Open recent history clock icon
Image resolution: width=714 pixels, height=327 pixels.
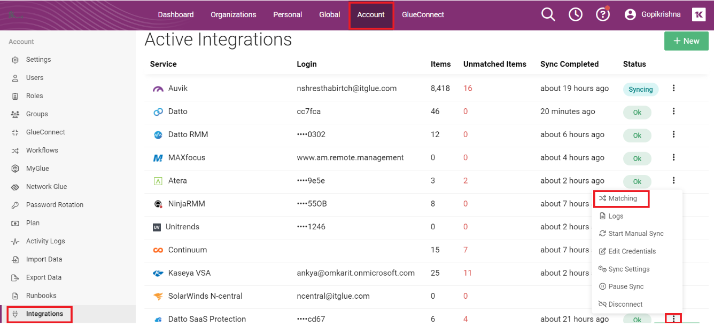tap(576, 14)
